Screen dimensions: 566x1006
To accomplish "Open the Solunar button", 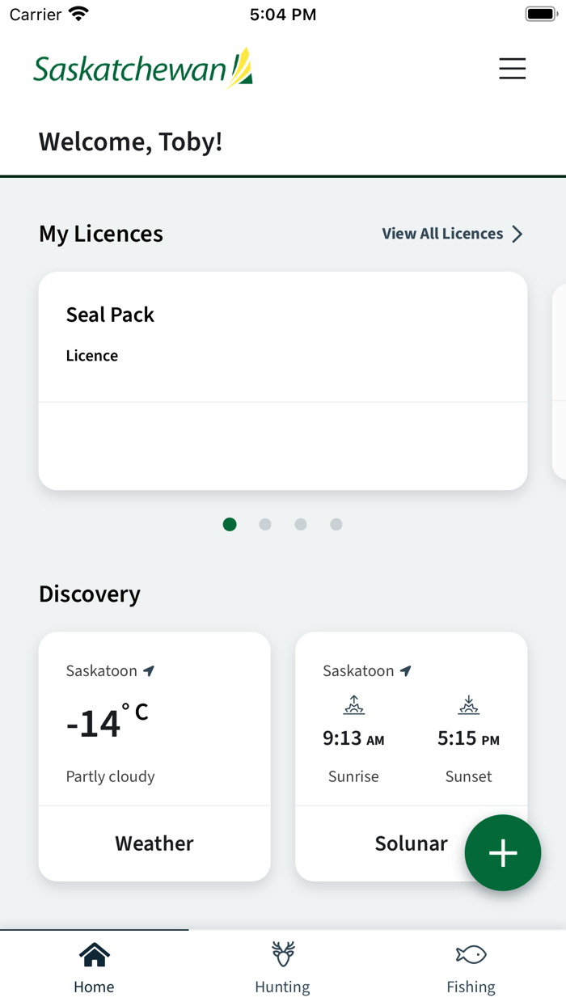I will tap(411, 843).
